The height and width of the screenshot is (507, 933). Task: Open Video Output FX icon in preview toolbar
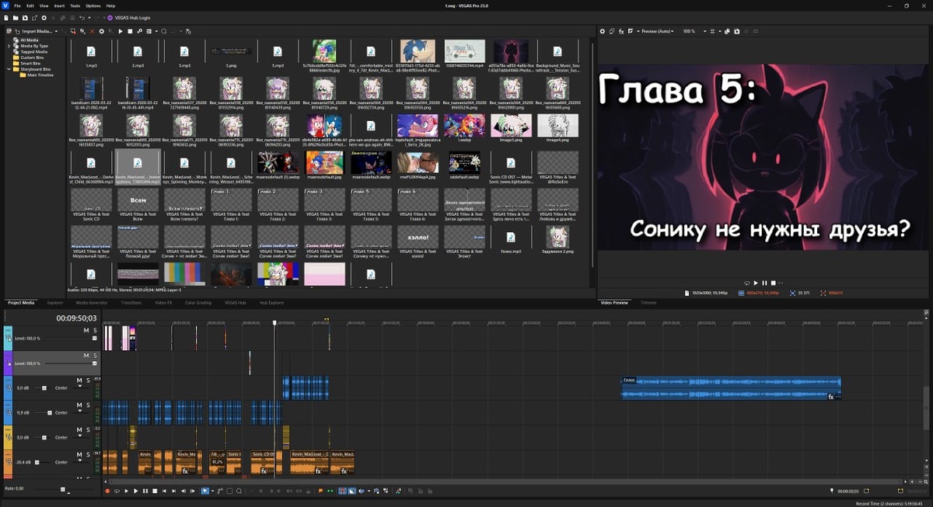pyautogui.click(x=621, y=31)
